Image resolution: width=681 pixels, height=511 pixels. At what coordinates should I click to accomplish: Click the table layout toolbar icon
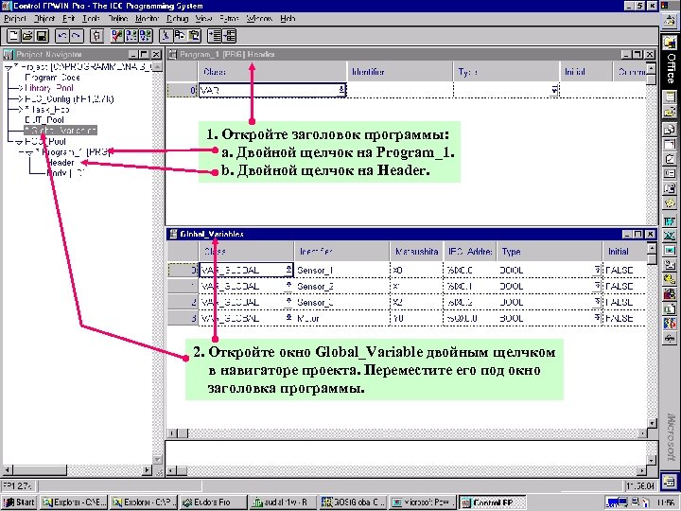(x=229, y=36)
